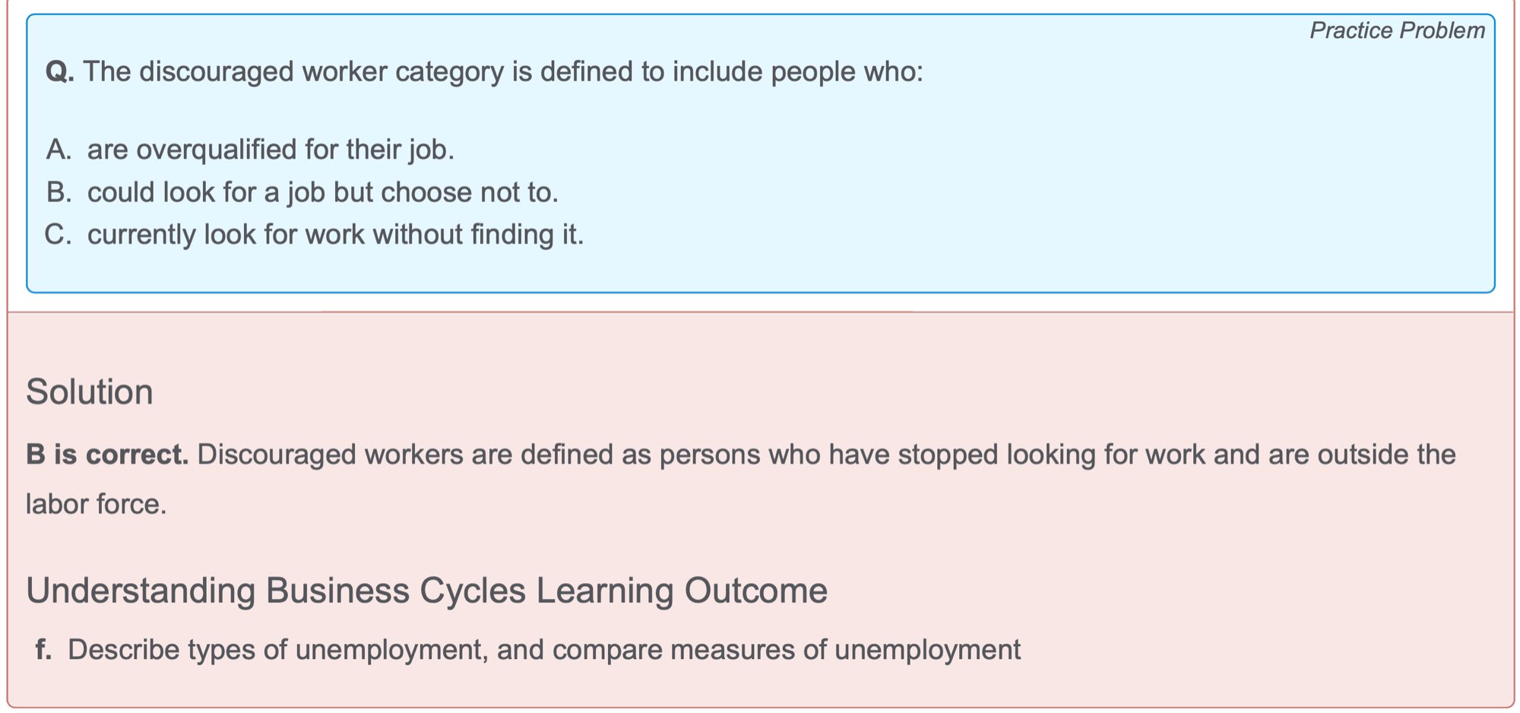Click the bold "B is correct." text
Image resolution: width=1520 pixels, height=713 pixels.
pos(107,455)
